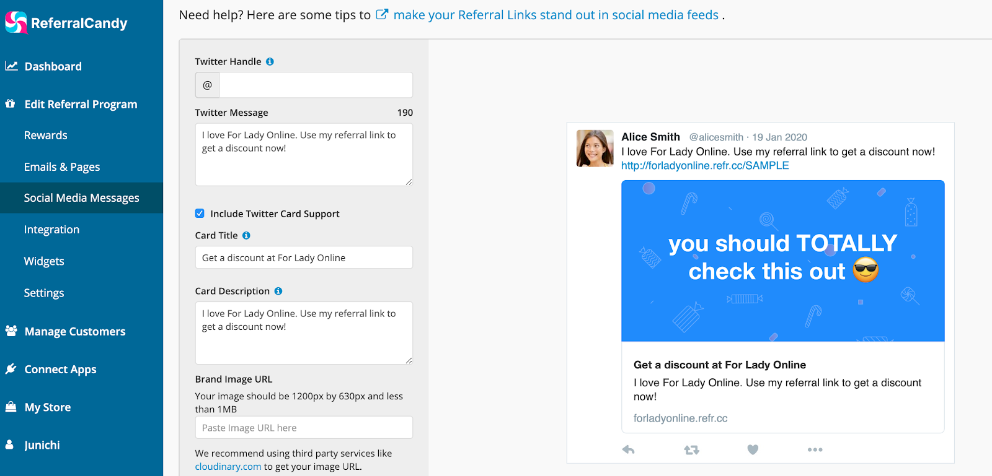Go to the Rewards submenu item
This screenshot has height=476, width=992.
click(46, 136)
